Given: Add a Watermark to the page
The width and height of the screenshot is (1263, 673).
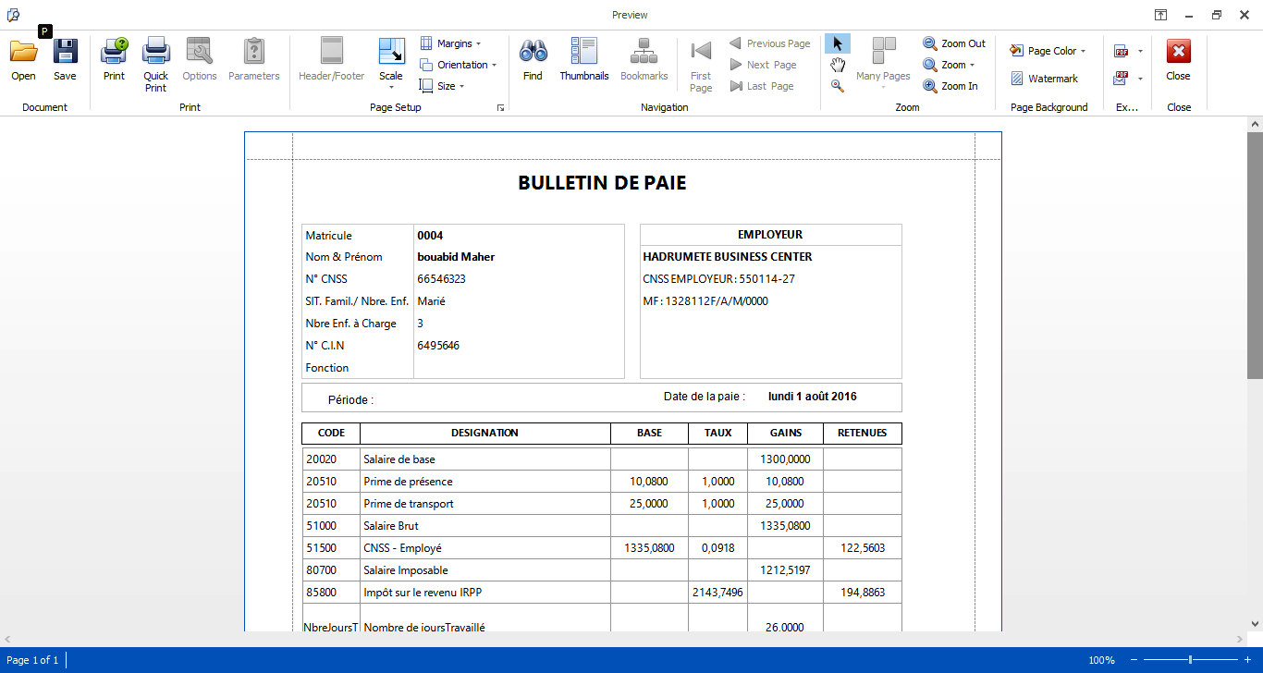Looking at the screenshot, I should click(1044, 79).
